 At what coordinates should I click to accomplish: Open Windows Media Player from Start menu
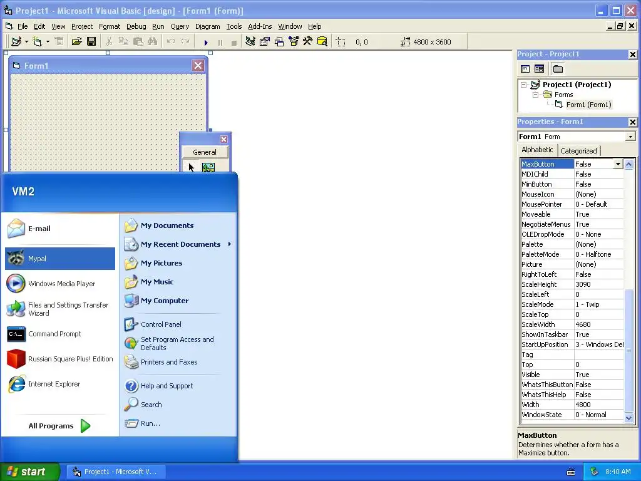click(60, 284)
